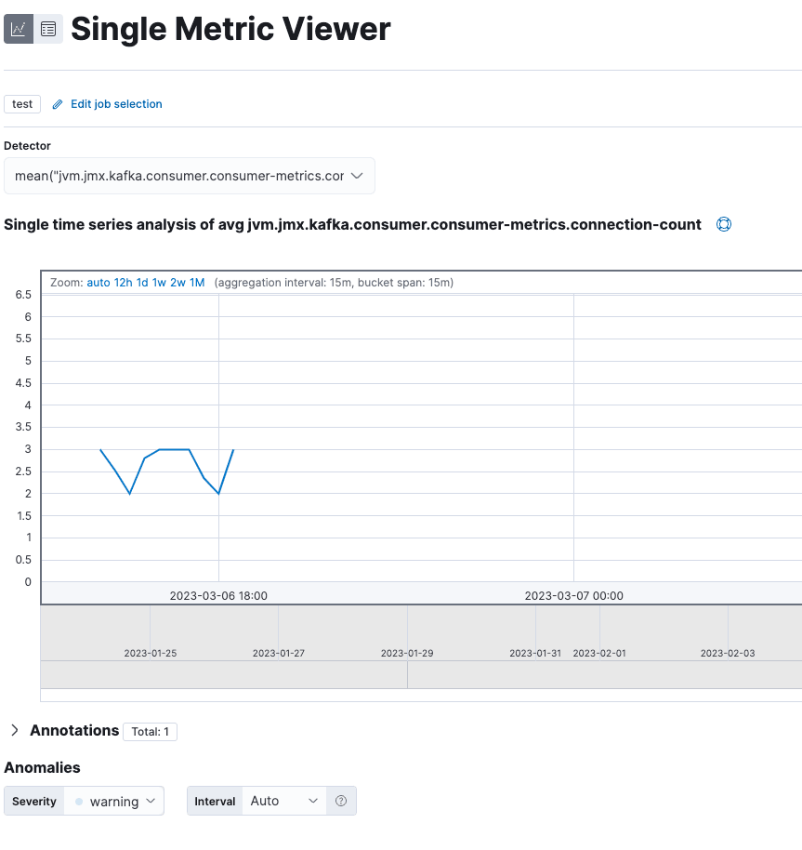Screen dimensions: 802x850
Task: Click the test job badge
Action: point(22,104)
